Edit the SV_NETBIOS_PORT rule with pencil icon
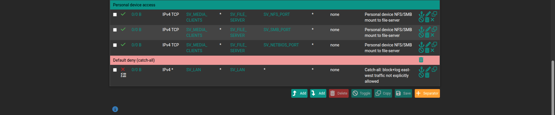 (428, 44)
